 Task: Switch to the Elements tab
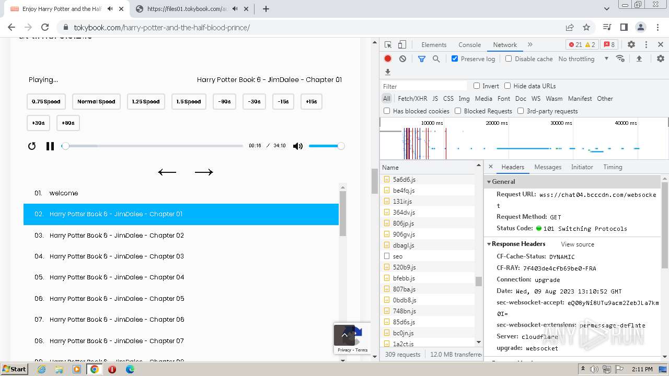tap(434, 45)
